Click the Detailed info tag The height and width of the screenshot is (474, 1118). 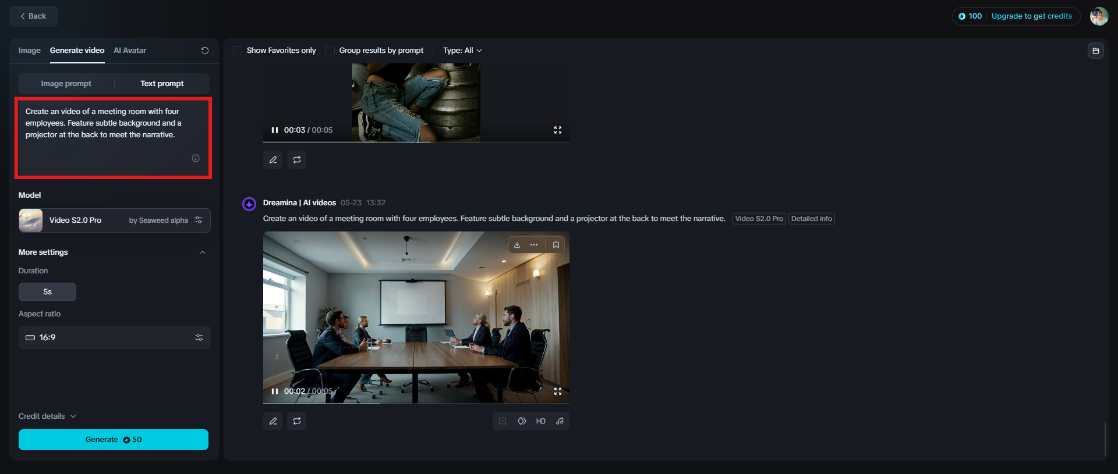click(811, 219)
